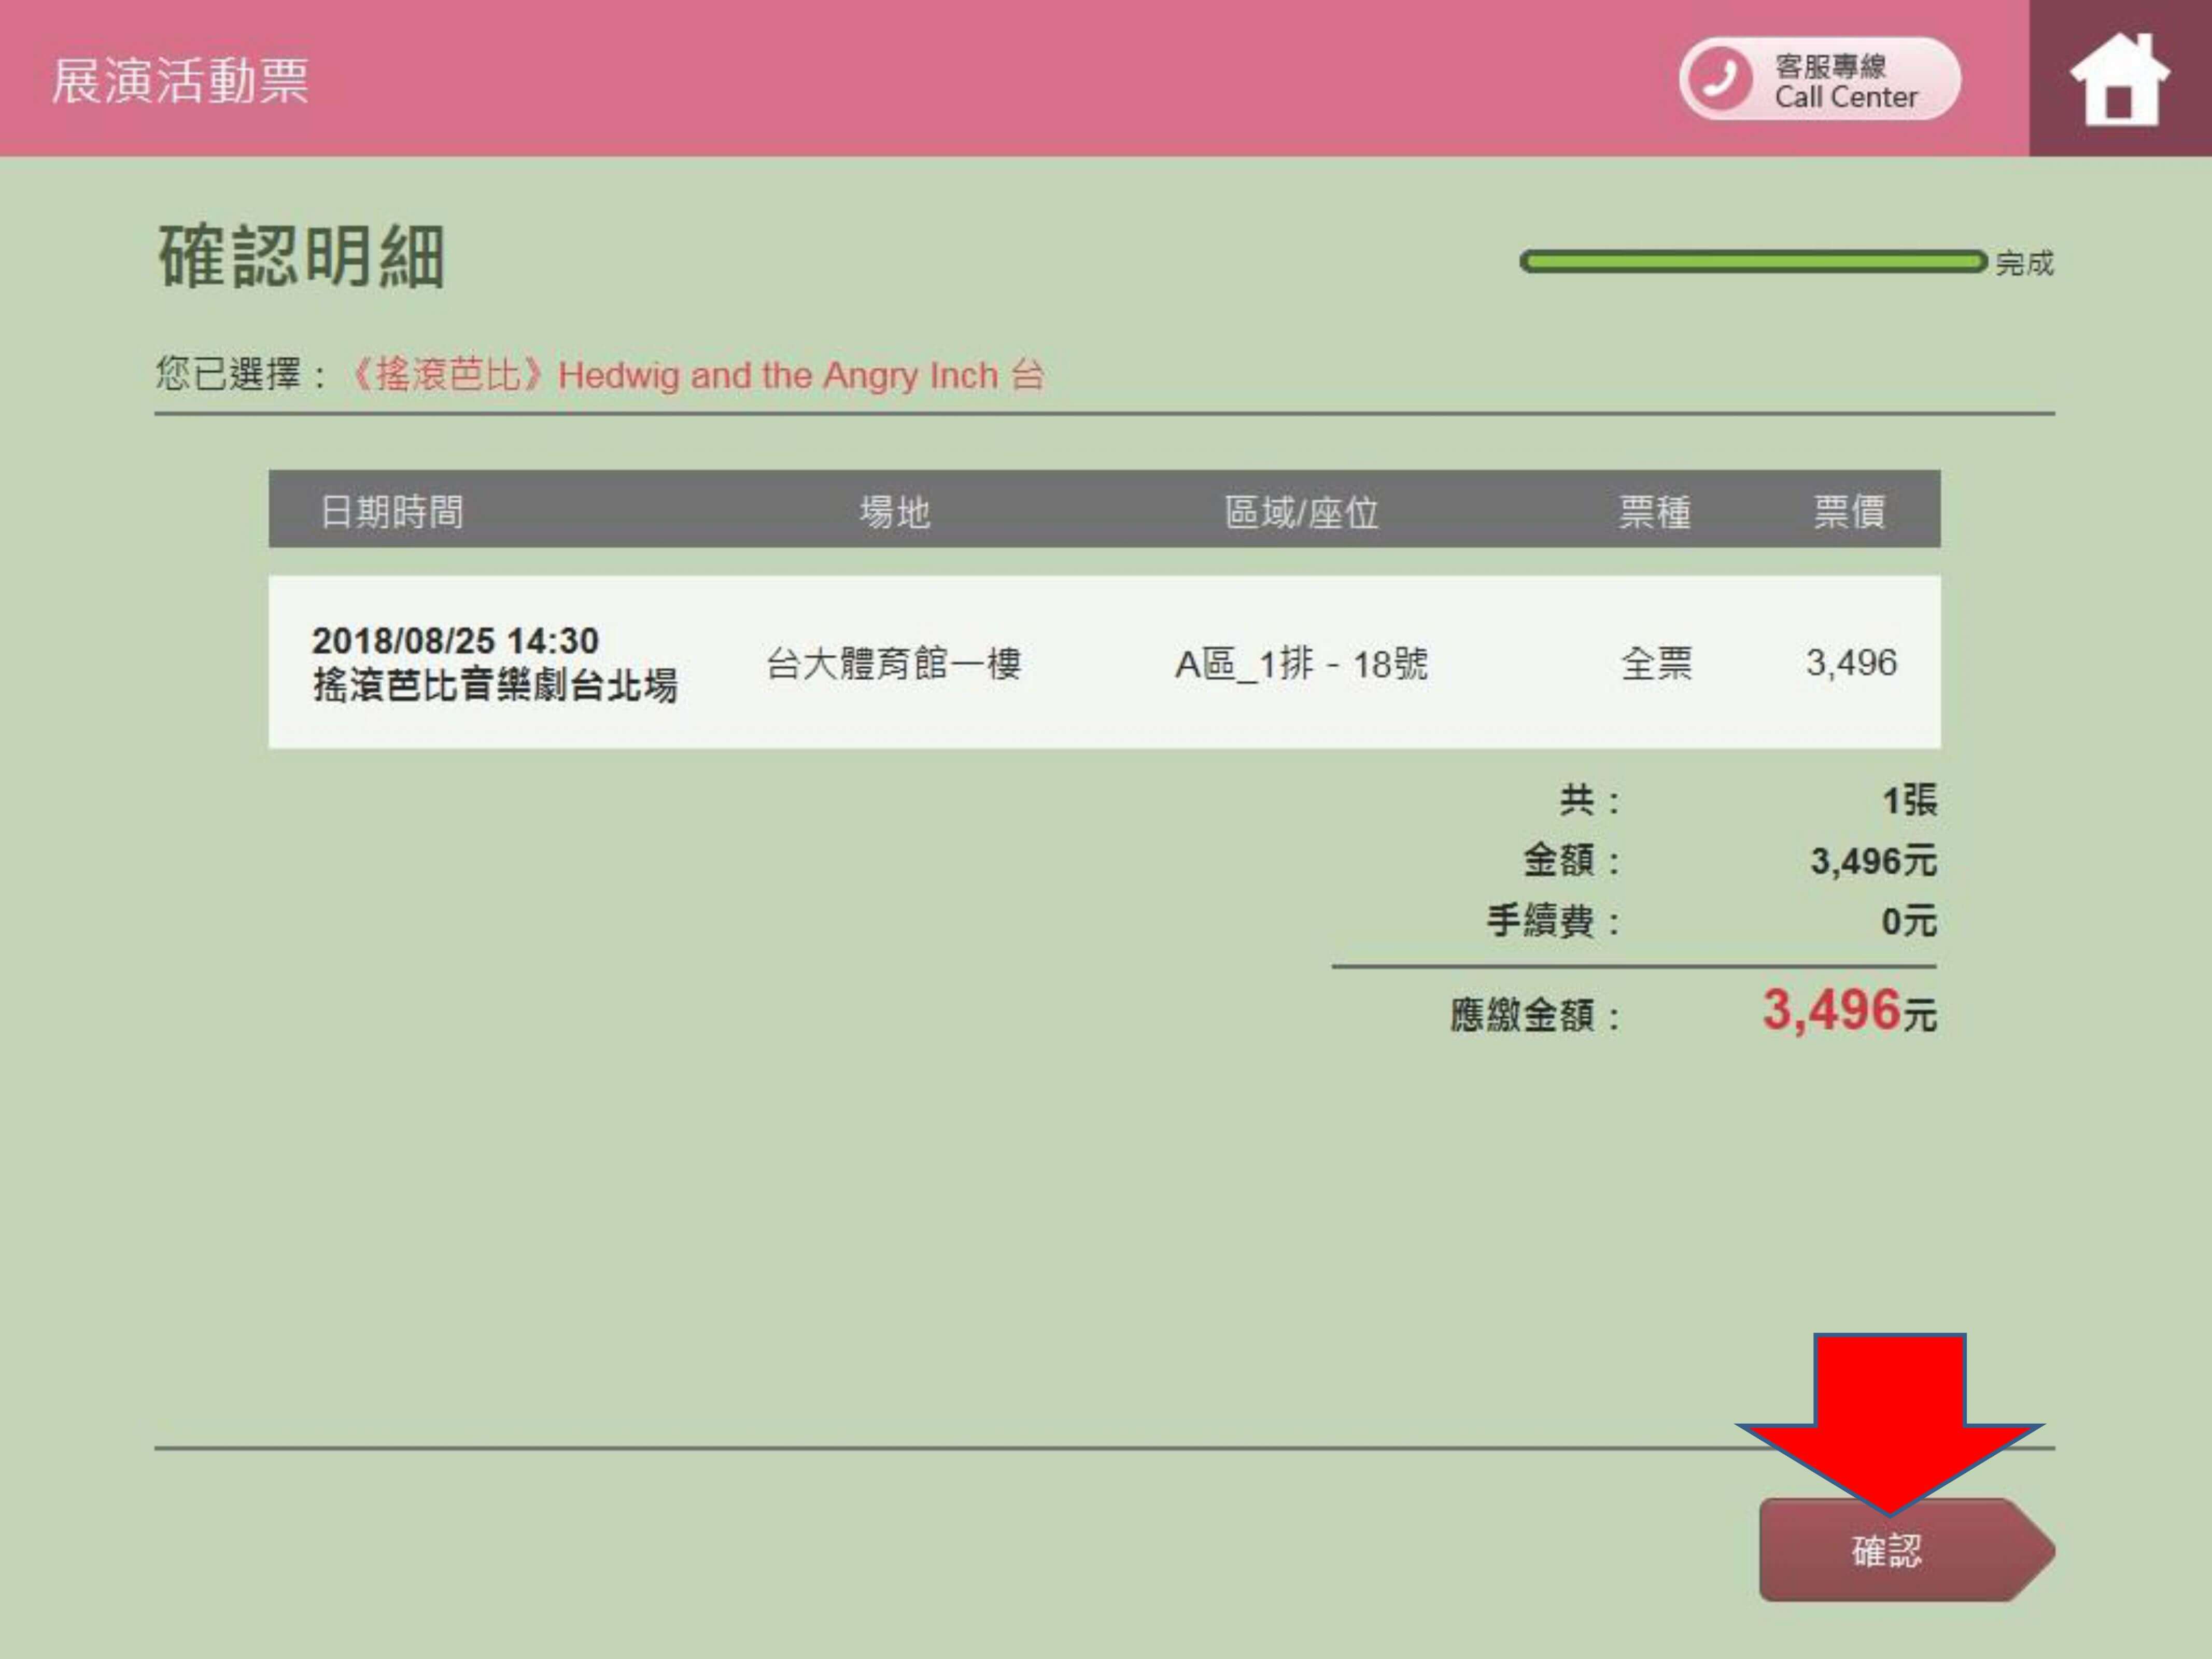
Task: Click the 您已選擇 label
Action: 241,375
